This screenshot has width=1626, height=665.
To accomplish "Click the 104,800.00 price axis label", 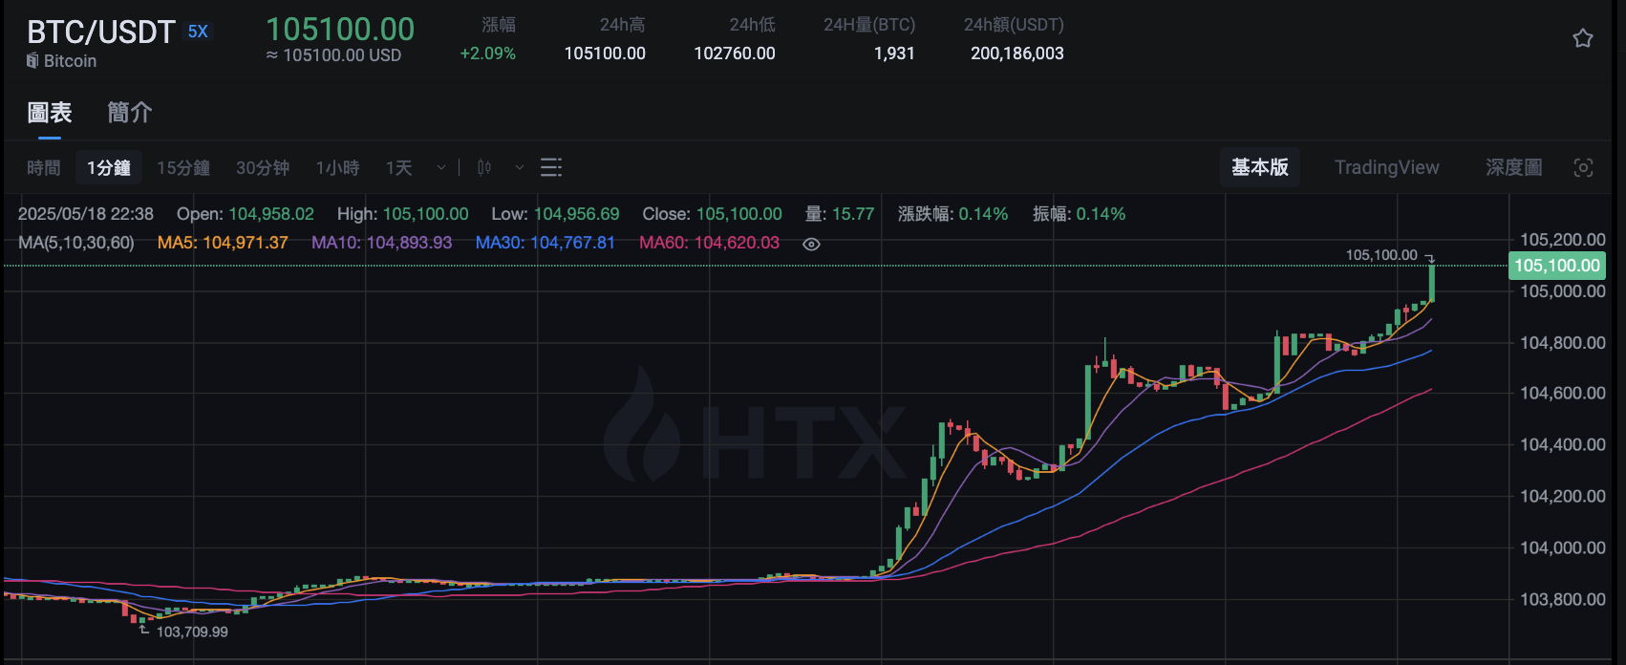I will click(x=1563, y=343).
